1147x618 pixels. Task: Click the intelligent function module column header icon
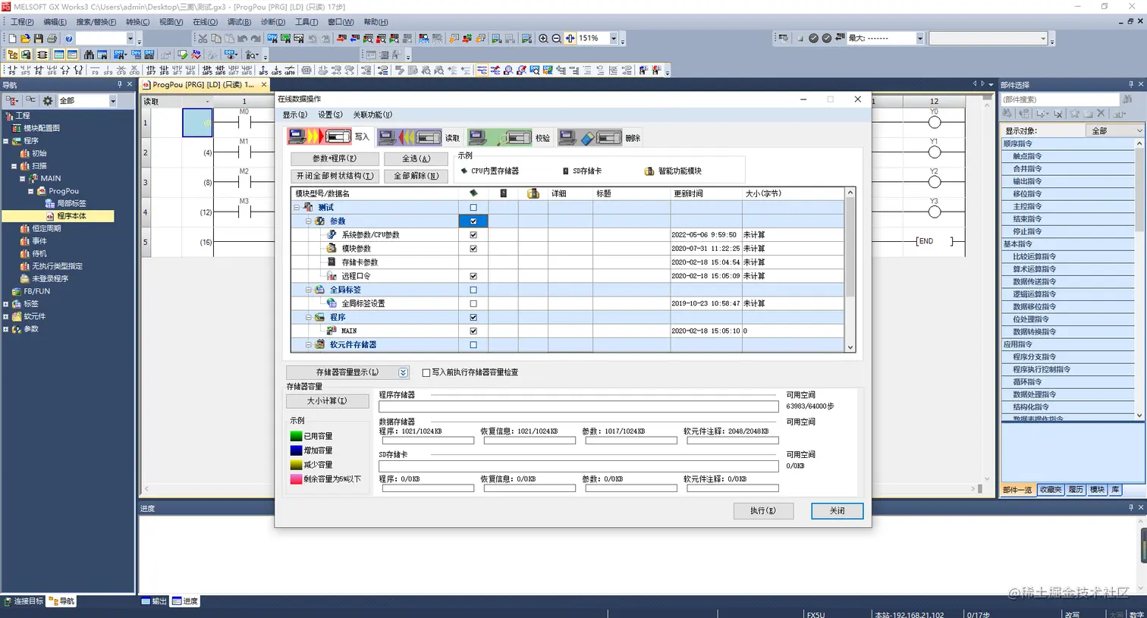pyautogui.click(x=533, y=193)
